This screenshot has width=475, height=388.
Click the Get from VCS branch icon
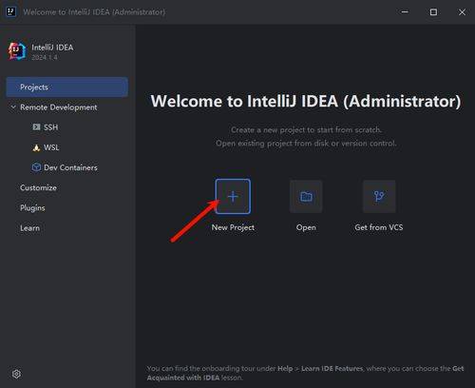point(379,197)
